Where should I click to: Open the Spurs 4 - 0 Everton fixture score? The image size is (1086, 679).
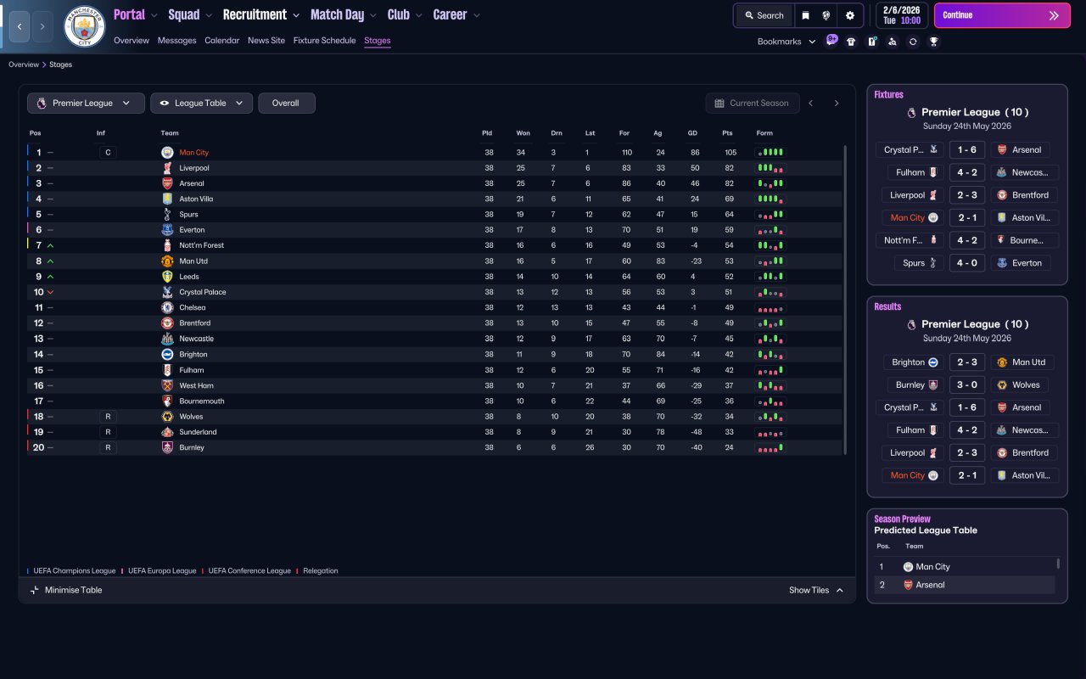coord(967,263)
